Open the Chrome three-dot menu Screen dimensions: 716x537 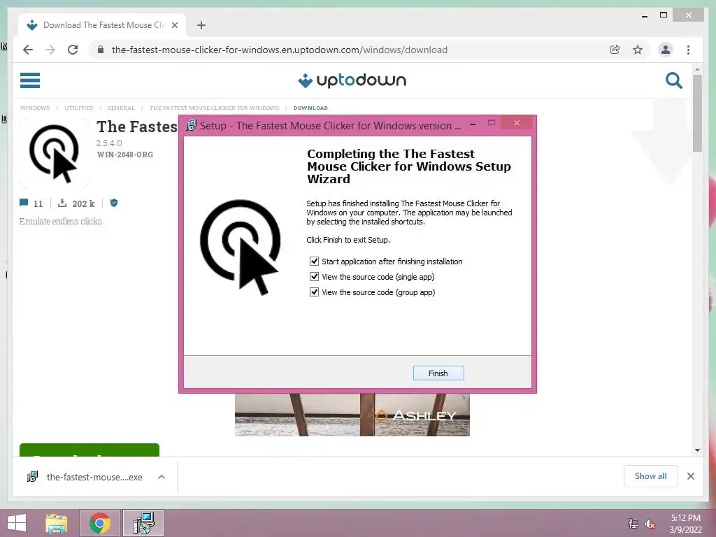click(x=688, y=50)
